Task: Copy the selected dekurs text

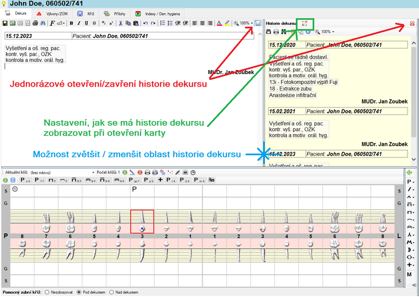Action: 128,23
